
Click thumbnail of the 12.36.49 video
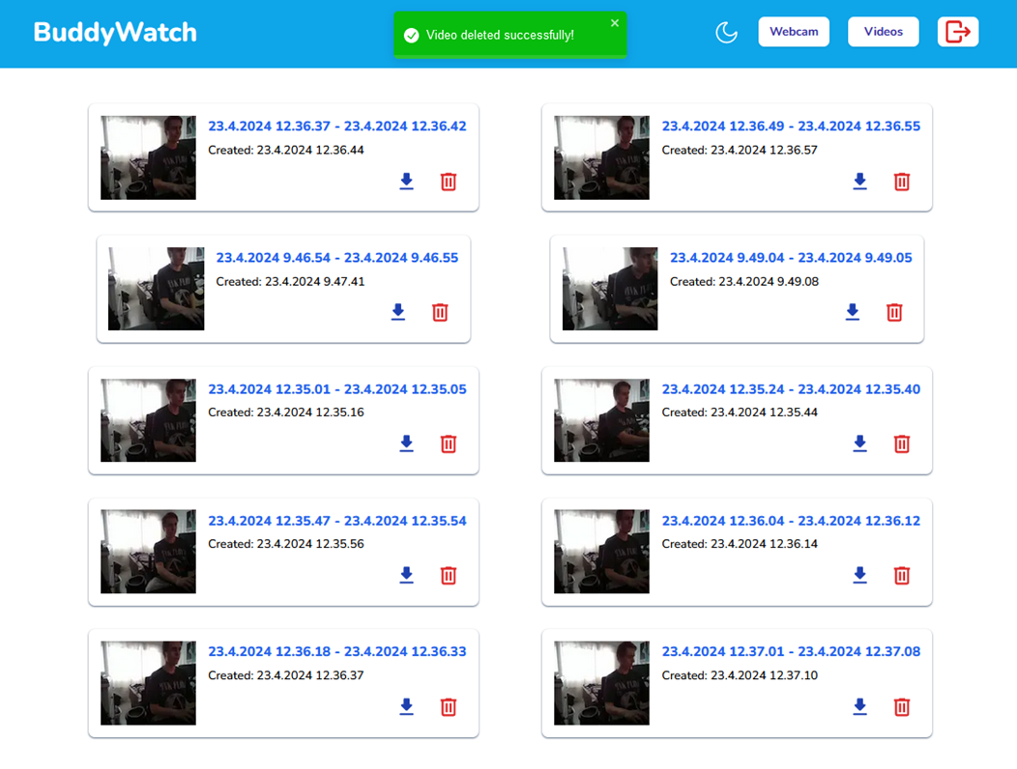tap(601, 157)
